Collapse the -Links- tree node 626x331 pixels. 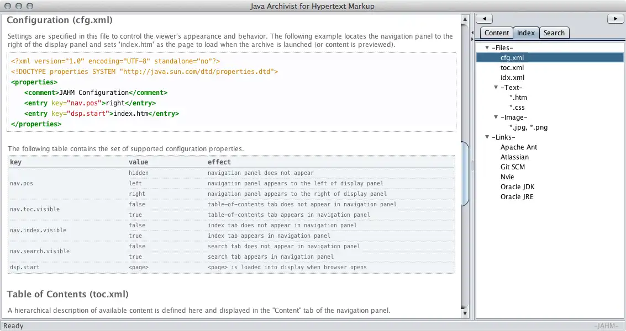coord(487,137)
